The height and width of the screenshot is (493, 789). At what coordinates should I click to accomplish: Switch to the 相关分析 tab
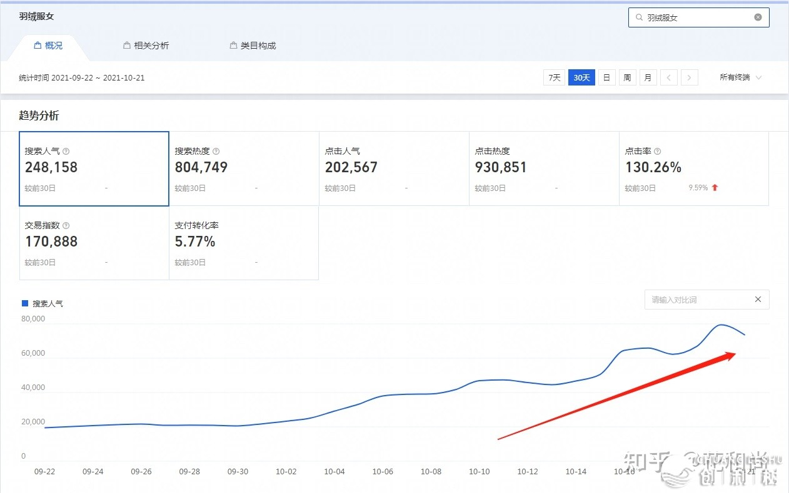[146, 46]
